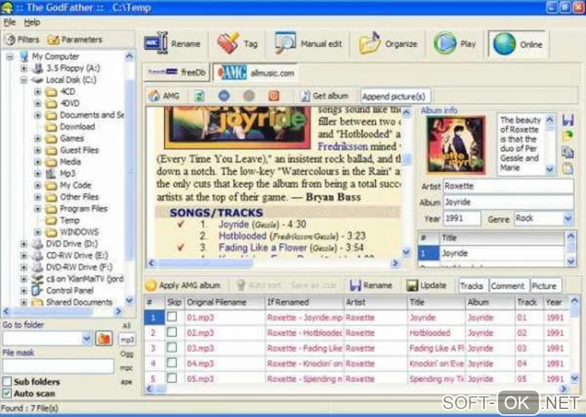Expand the 4CD folder
Image resolution: width=586 pixels, height=417 pixels.
tap(37, 91)
